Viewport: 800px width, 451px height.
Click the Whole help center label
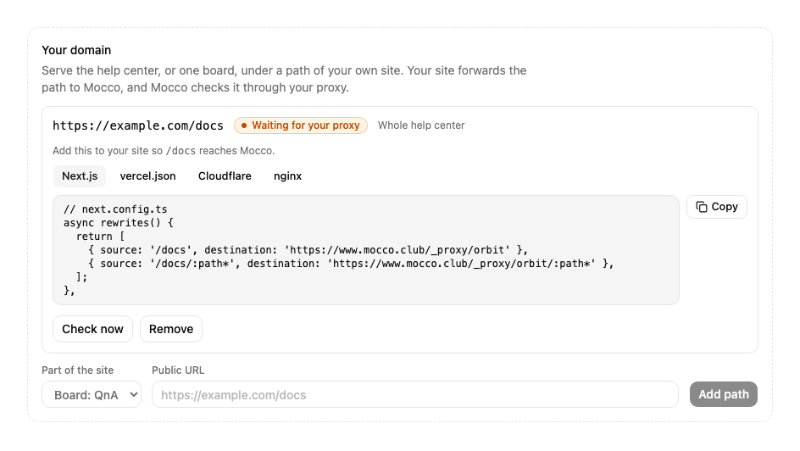421,125
